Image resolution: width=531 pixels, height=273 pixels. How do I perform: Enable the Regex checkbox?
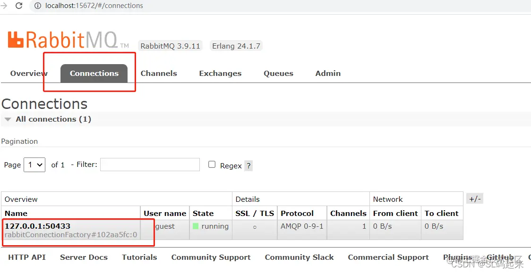coord(212,165)
